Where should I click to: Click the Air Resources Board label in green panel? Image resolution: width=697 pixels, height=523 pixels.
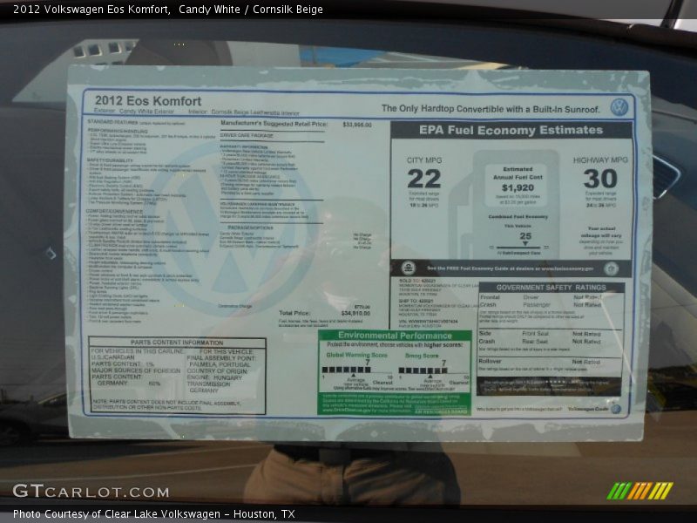click(x=442, y=411)
